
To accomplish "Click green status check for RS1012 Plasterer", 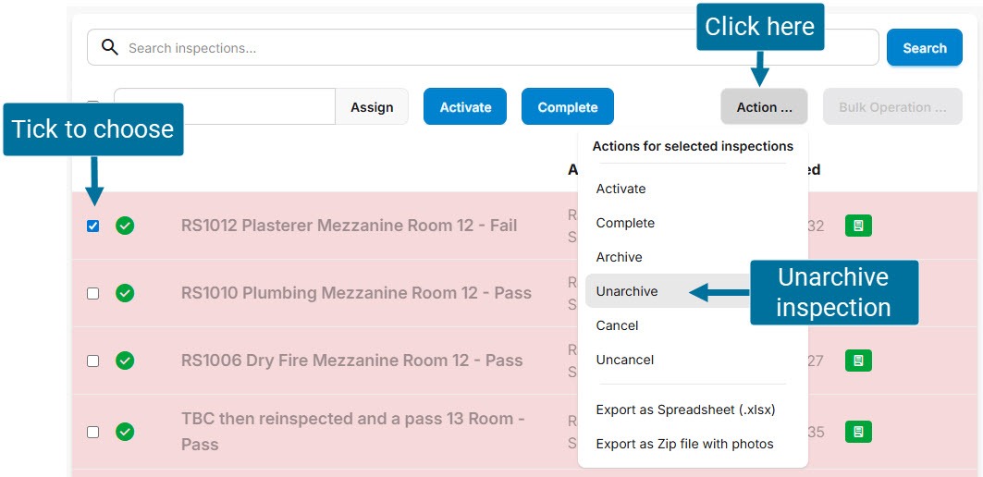I will 125,226.
